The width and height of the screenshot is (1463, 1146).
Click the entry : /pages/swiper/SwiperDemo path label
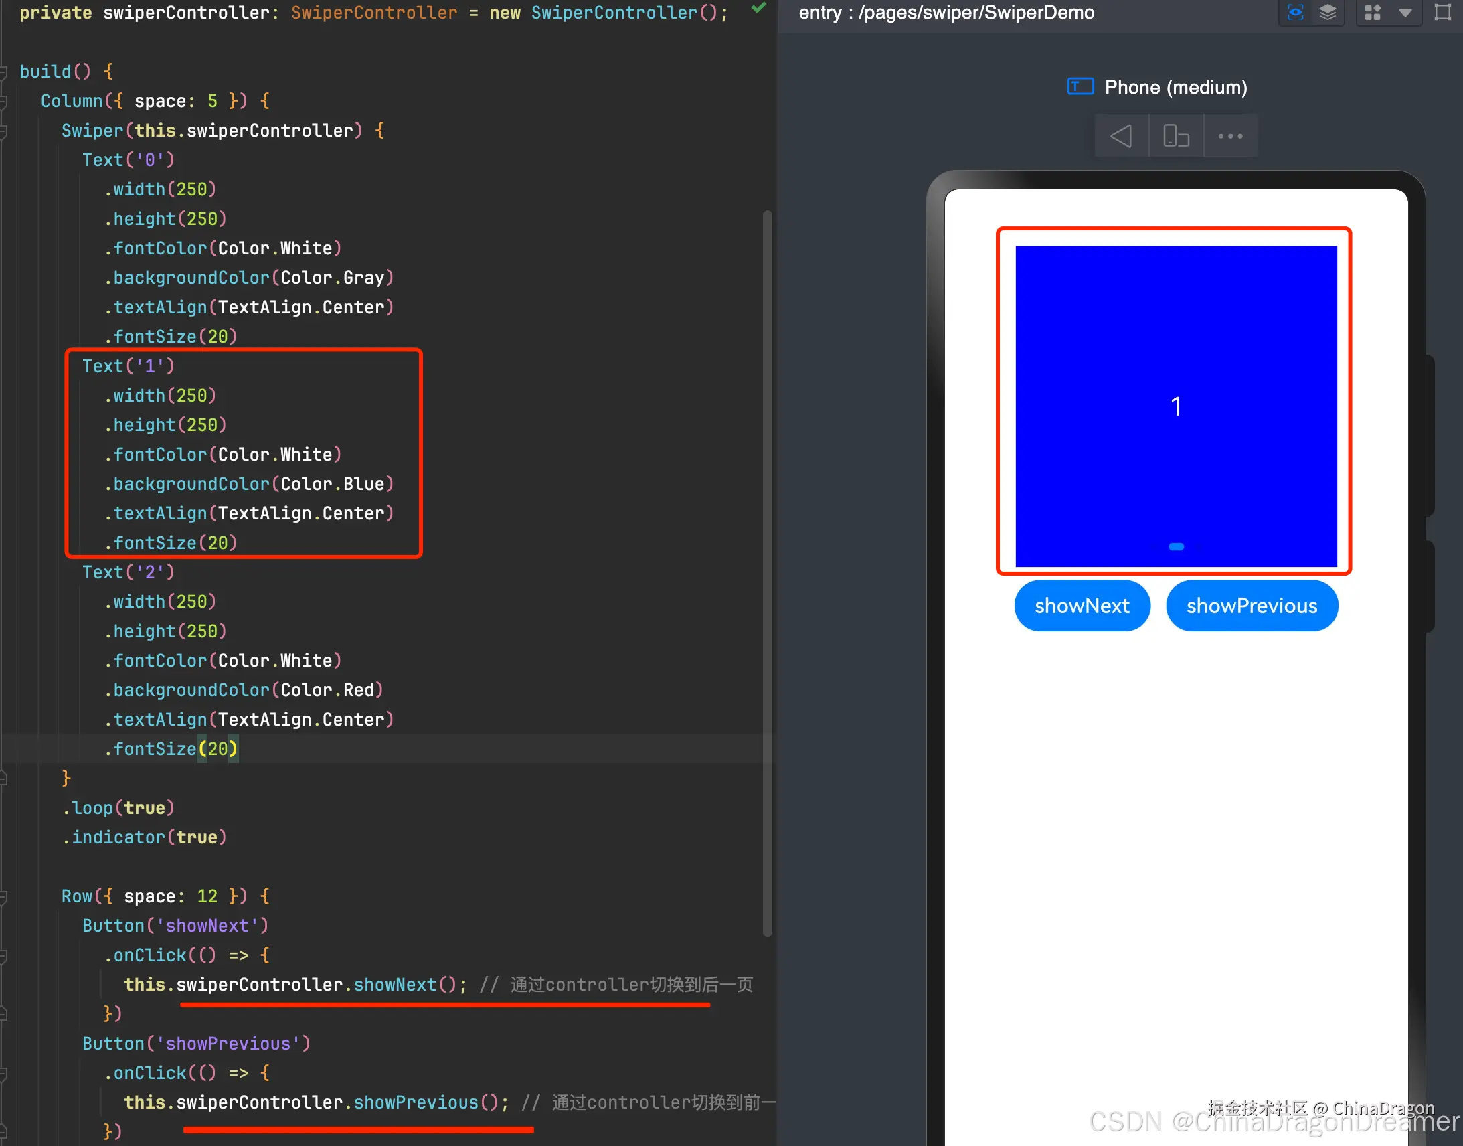946,13
